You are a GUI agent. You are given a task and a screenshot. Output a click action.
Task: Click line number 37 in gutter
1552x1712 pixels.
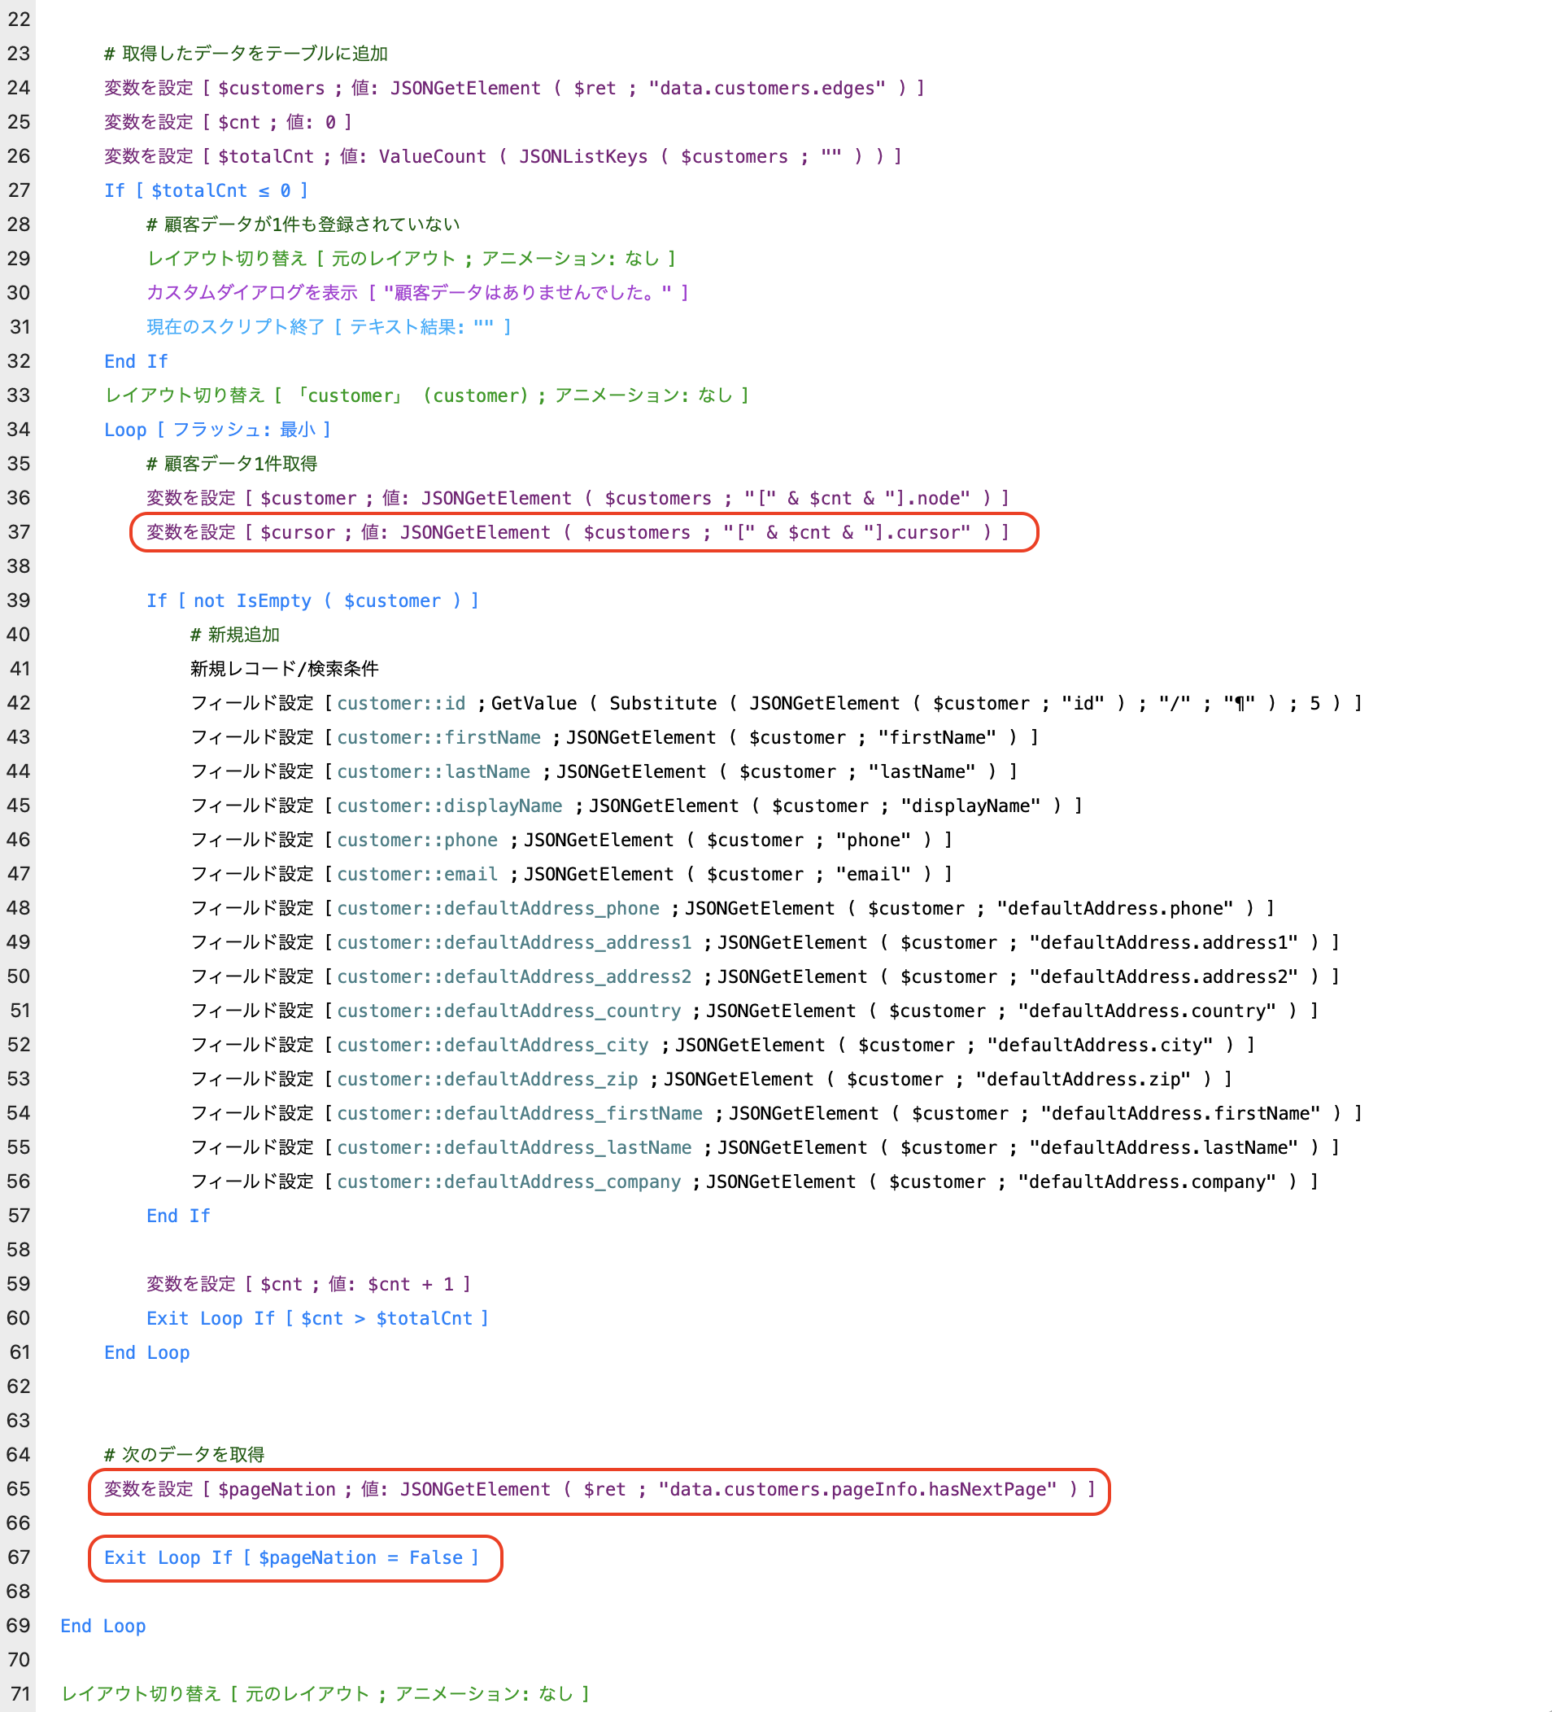click(x=19, y=532)
